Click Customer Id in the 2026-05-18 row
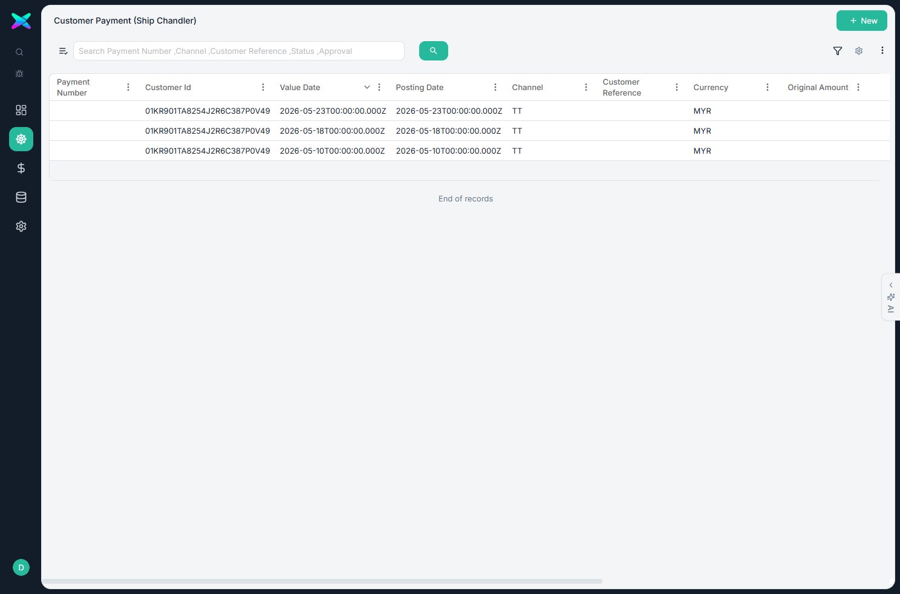The width and height of the screenshot is (900, 594). coord(207,131)
